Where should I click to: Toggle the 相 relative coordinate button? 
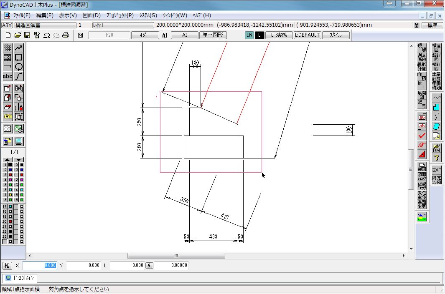pyautogui.click(x=7, y=265)
